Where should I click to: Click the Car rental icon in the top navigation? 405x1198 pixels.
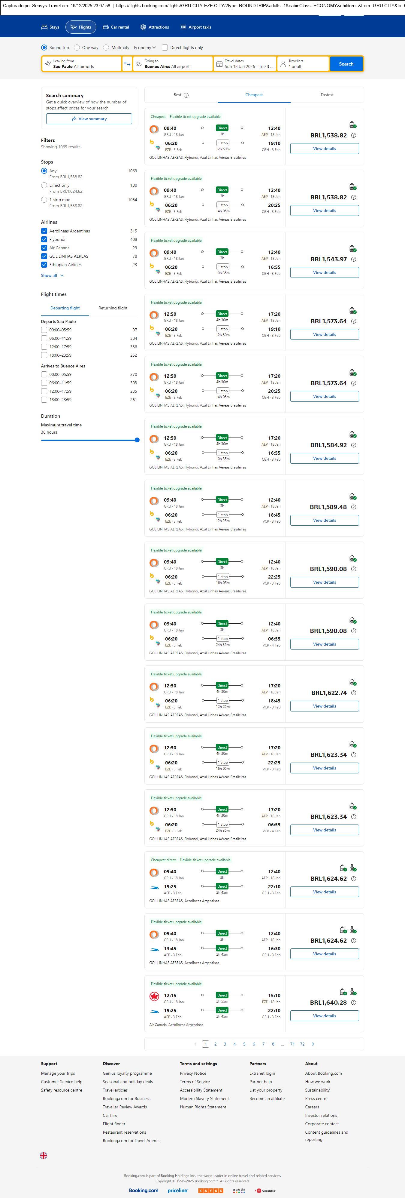pyautogui.click(x=106, y=27)
